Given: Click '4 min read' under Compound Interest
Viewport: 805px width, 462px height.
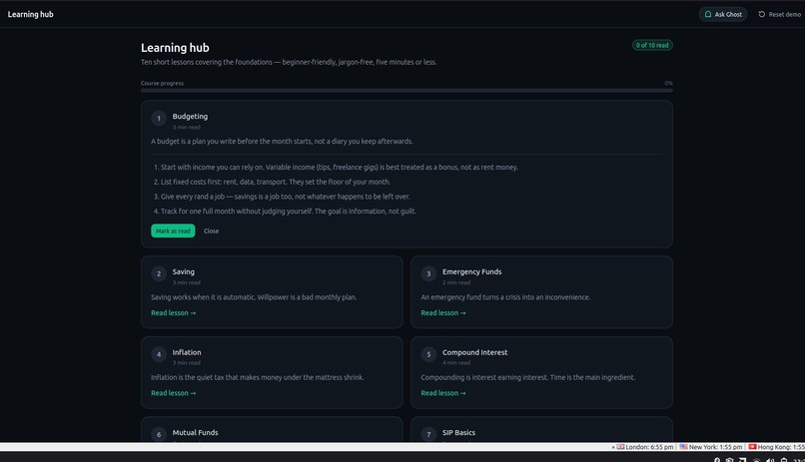Looking at the screenshot, I should click(456, 363).
